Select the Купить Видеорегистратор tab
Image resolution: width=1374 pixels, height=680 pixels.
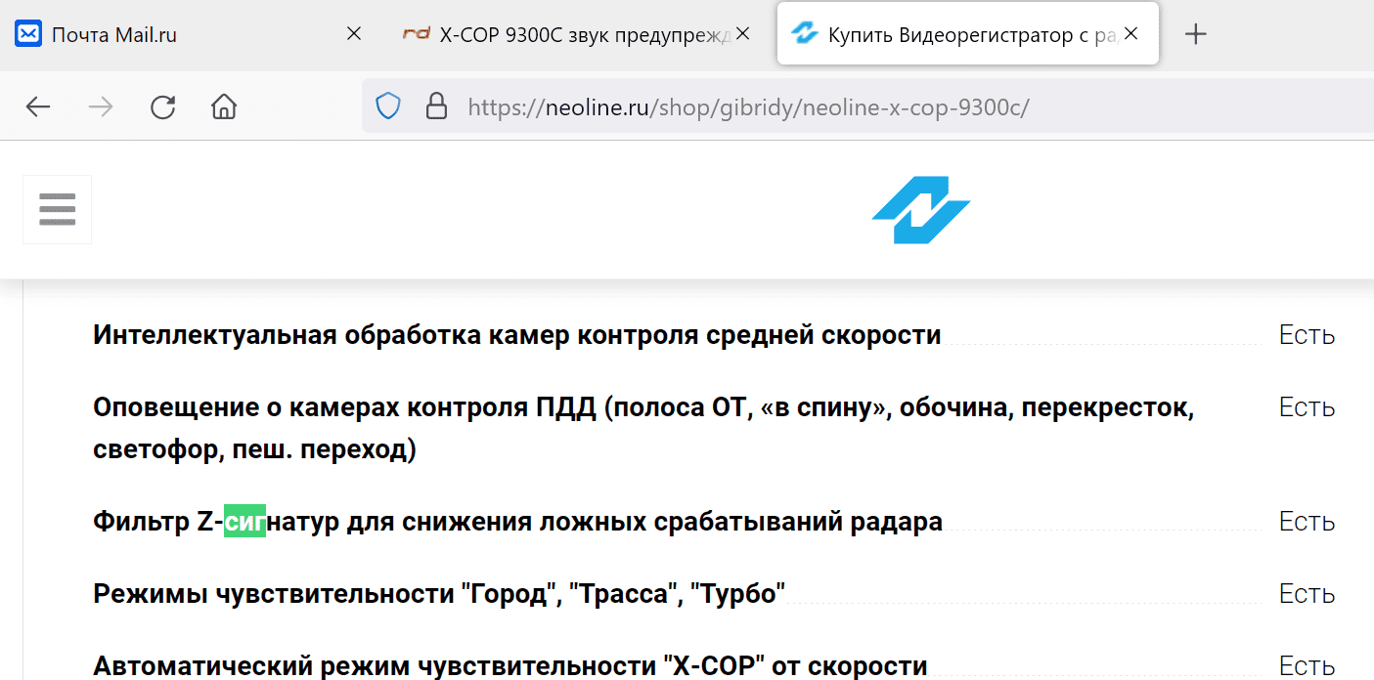click(x=968, y=34)
